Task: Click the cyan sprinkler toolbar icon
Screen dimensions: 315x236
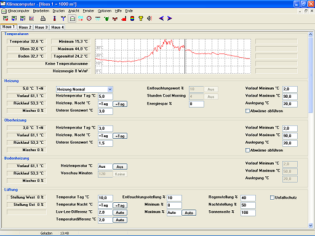Action: [98, 18]
